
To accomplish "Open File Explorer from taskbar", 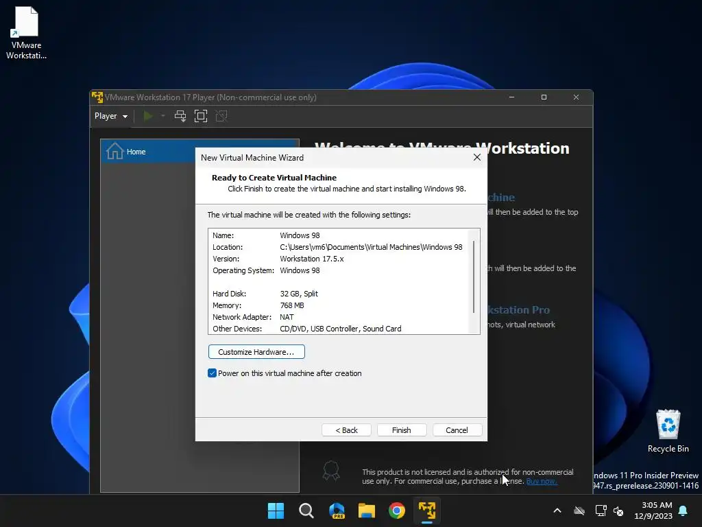I will pos(367,511).
